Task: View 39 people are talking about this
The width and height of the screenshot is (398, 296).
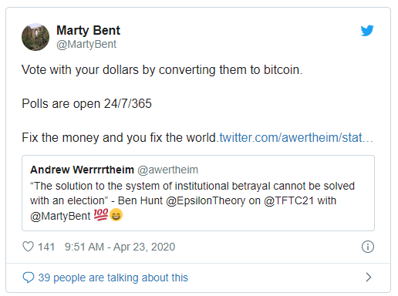Action: point(113,277)
